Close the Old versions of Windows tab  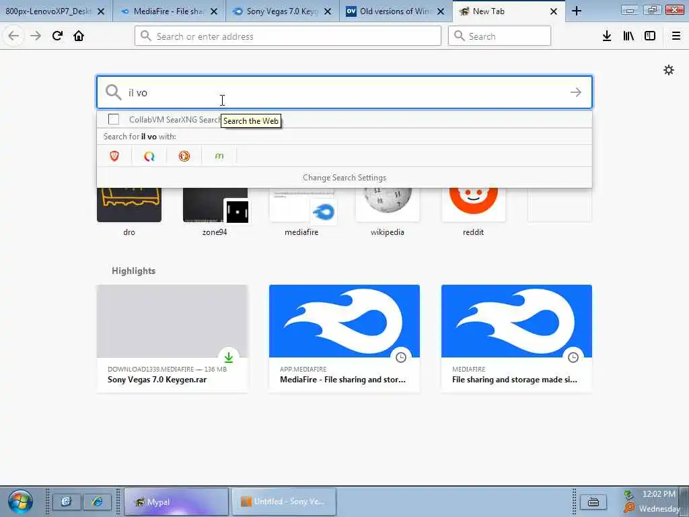(441, 11)
